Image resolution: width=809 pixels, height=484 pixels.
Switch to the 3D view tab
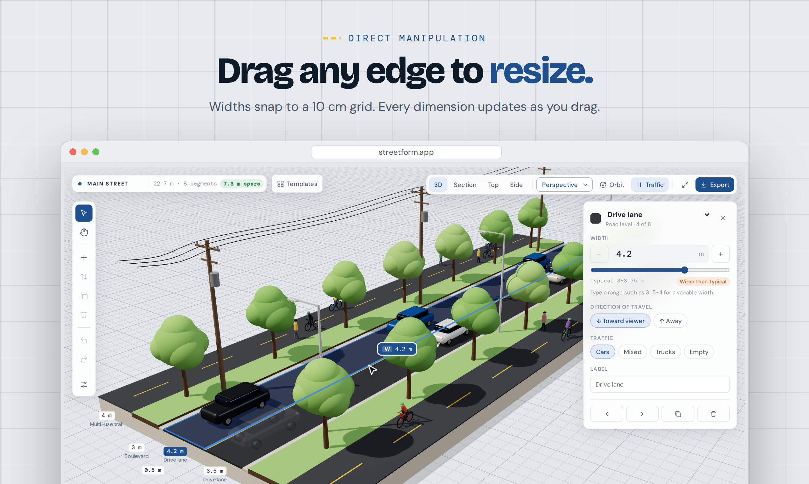coord(438,185)
